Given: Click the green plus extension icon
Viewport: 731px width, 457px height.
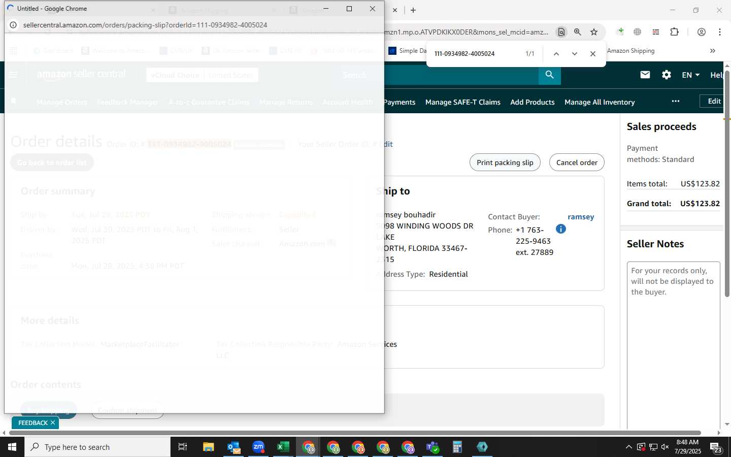Looking at the screenshot, I should [620, 32].
